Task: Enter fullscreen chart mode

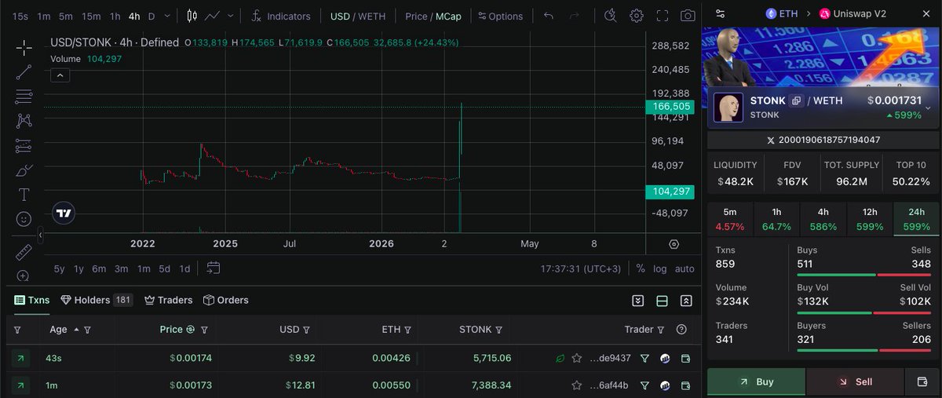Action: (663, 16)
